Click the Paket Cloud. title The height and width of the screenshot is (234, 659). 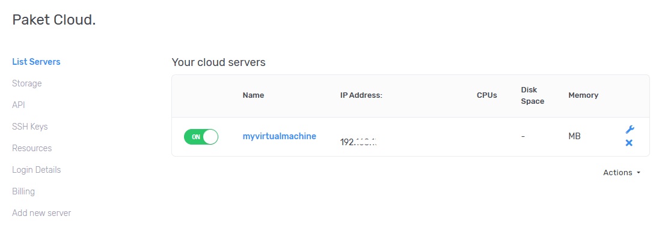[54, 20]
